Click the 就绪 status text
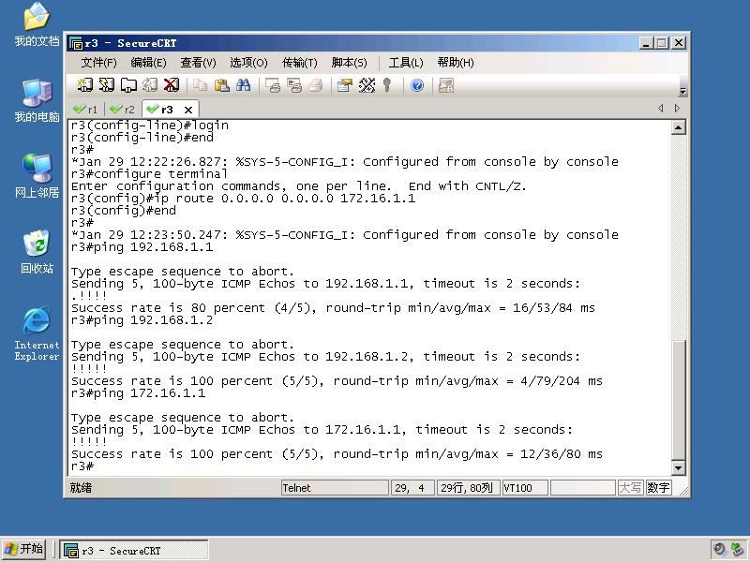 [81, 488]
